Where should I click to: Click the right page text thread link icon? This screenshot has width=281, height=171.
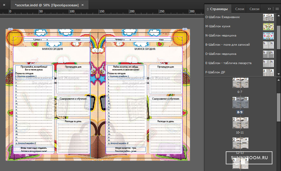(x=185, y=29)
